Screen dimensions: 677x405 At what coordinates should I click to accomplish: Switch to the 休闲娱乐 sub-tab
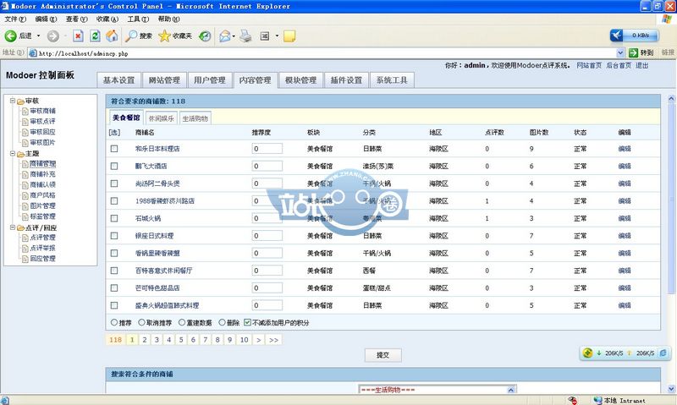pyautogui.click(x=162, y=118)
